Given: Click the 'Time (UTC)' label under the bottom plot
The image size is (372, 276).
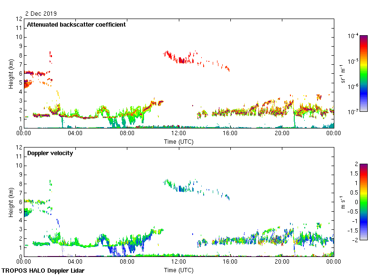Looking at the screenshot, I should [x=178, y=270].
